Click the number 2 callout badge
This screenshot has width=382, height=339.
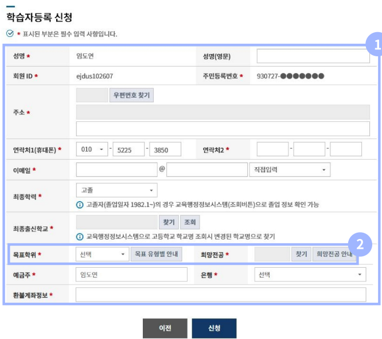[x=360, y=244]
